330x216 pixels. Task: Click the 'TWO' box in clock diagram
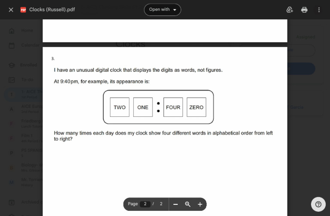[119, 107]
